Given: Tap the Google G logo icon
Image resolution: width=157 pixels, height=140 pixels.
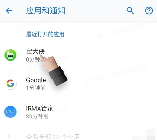Looking at the screenshot, I should [11, 83].
